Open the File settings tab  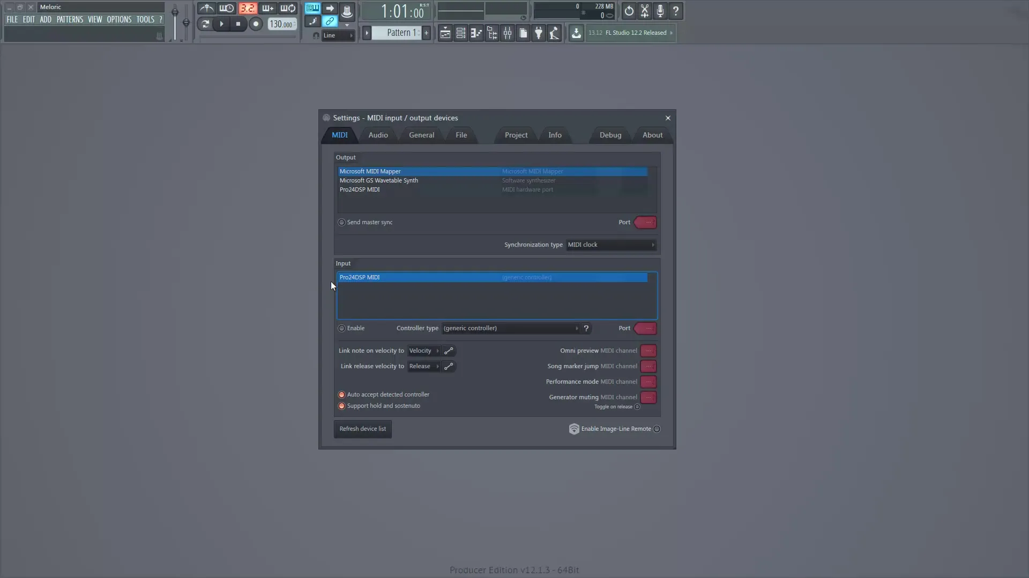pos(461,135)
